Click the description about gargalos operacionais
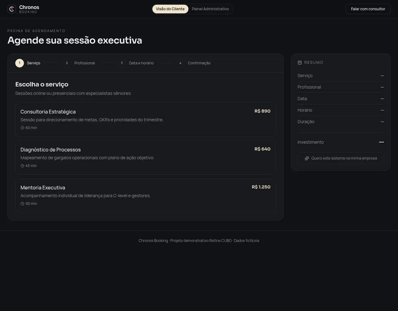The image size is (398, 311). pyautogui.click(x=87, y=158)
